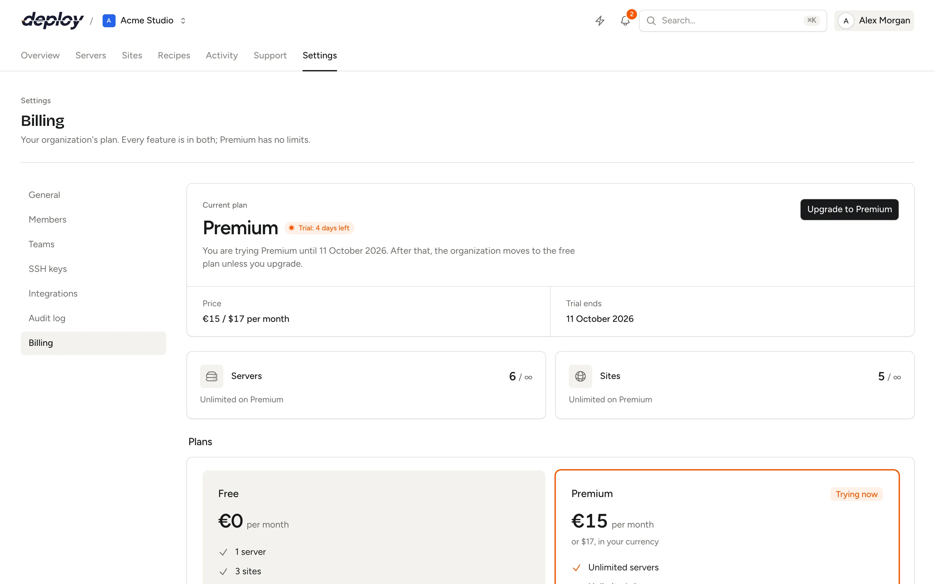
Task: Click the search magnifier icon
Action: pos(651,20)
